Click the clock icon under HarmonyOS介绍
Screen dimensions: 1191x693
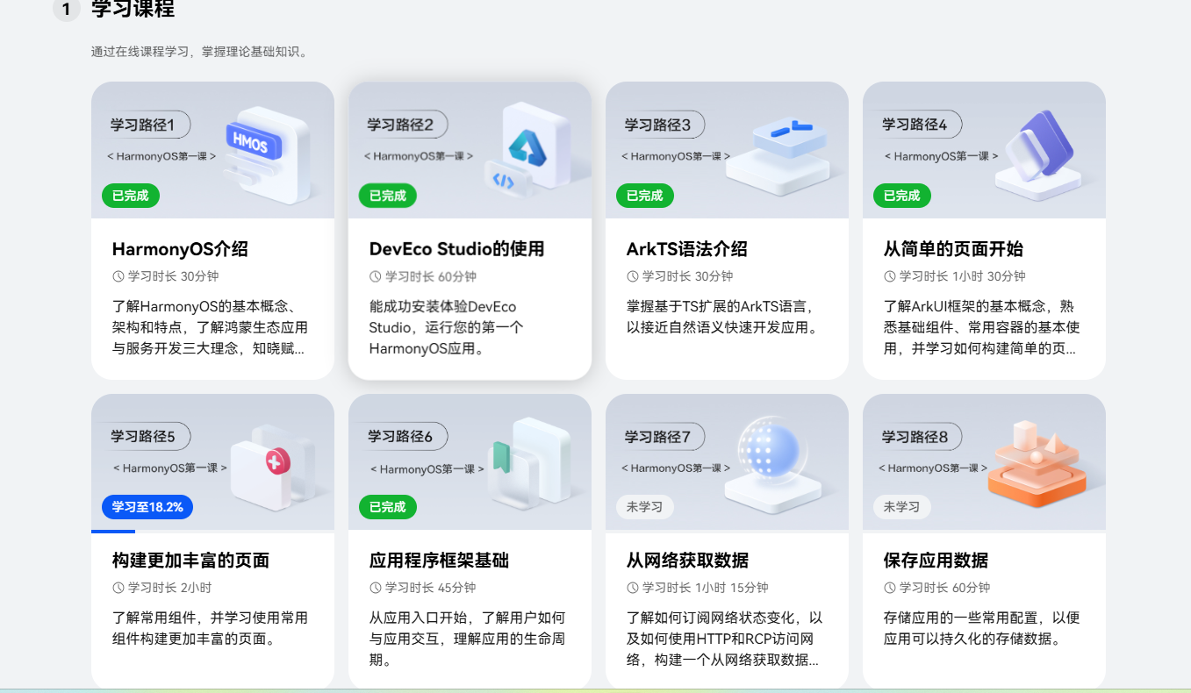[x=118, y=276]
